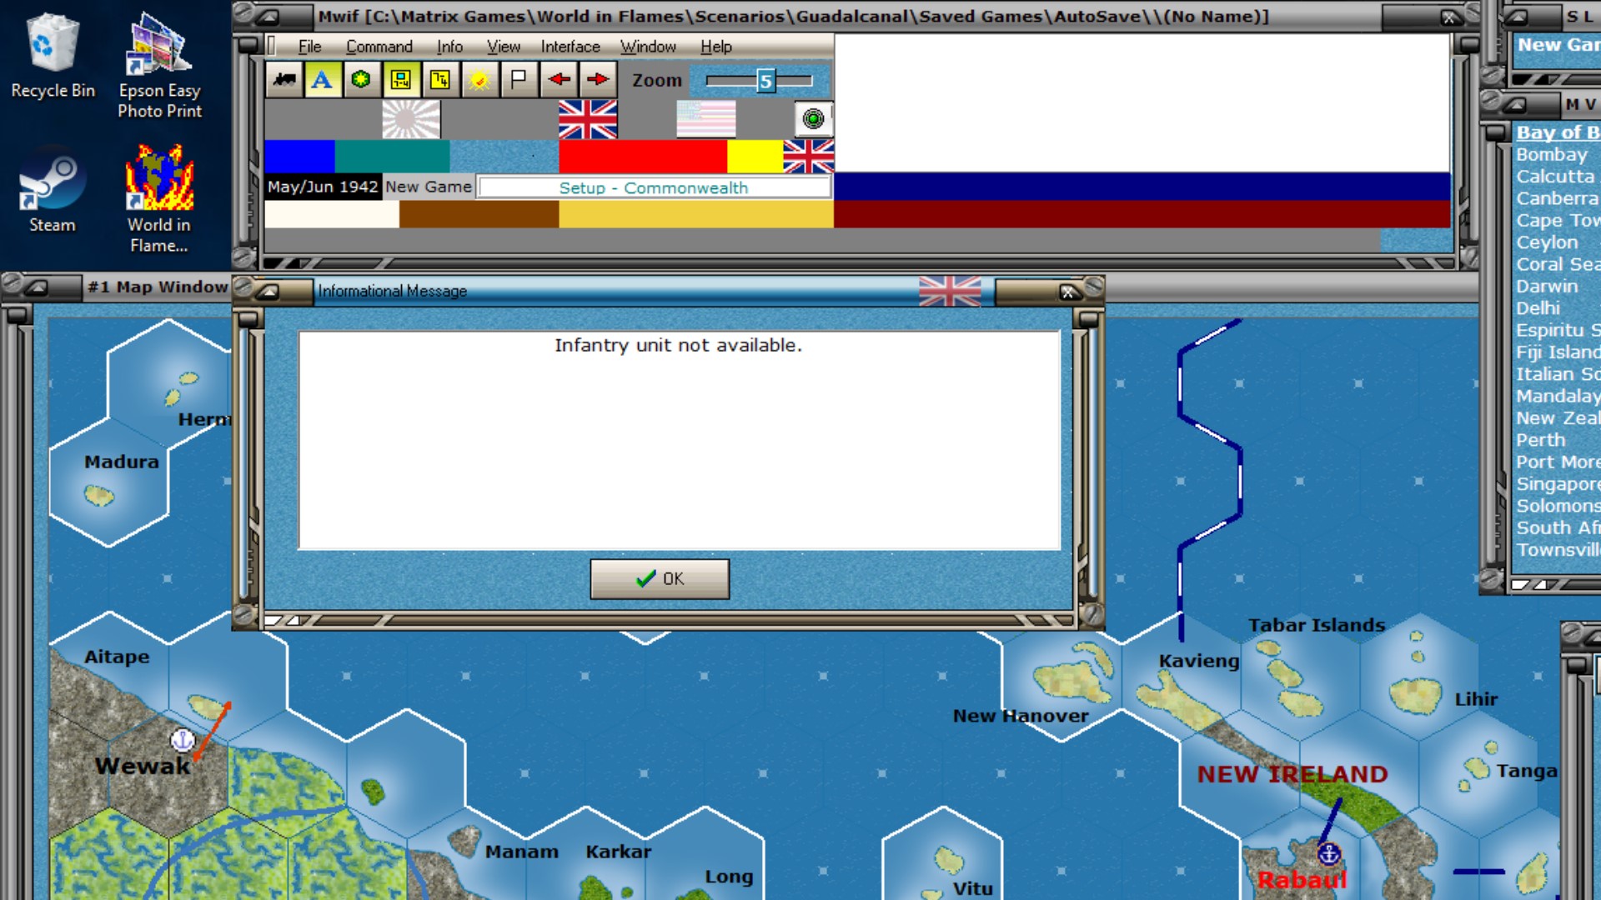Click the red left arrow toolbar button
This screenshot has width=1601, height=900.
[559, 80]
